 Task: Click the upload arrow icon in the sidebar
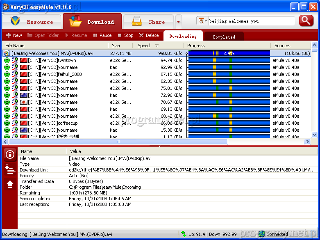tap(10, 185)
